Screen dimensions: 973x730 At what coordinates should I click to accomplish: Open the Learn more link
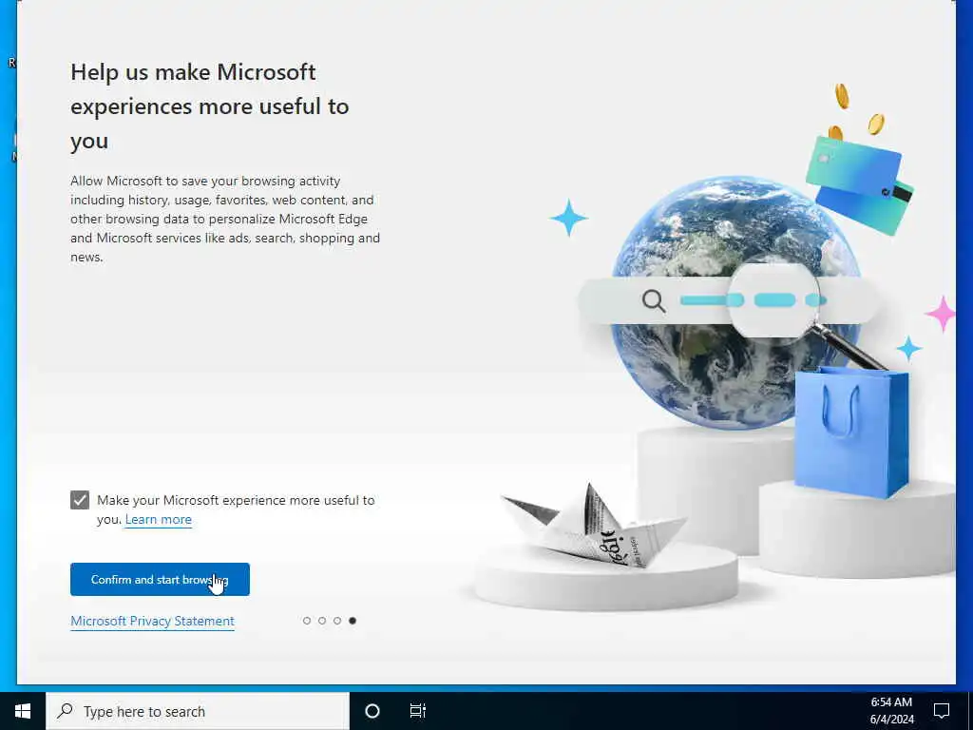pos(159,520)
